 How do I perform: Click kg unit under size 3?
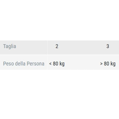click(x=113, y=64)
